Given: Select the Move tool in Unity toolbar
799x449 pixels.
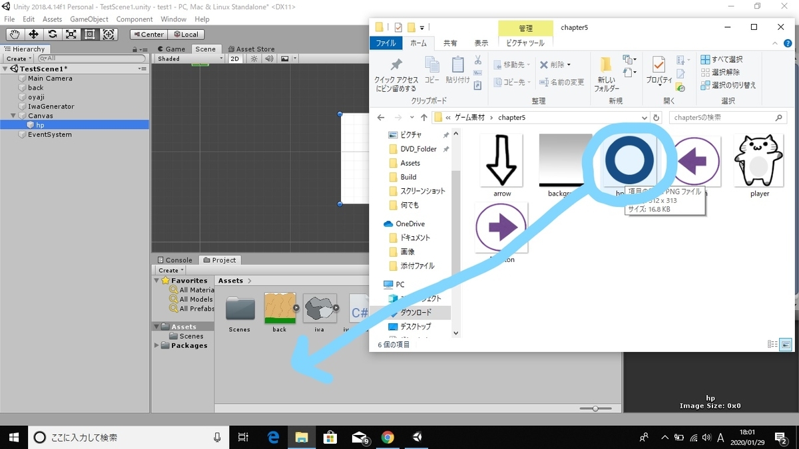Looking at the screenshot, I should point(33,35).
